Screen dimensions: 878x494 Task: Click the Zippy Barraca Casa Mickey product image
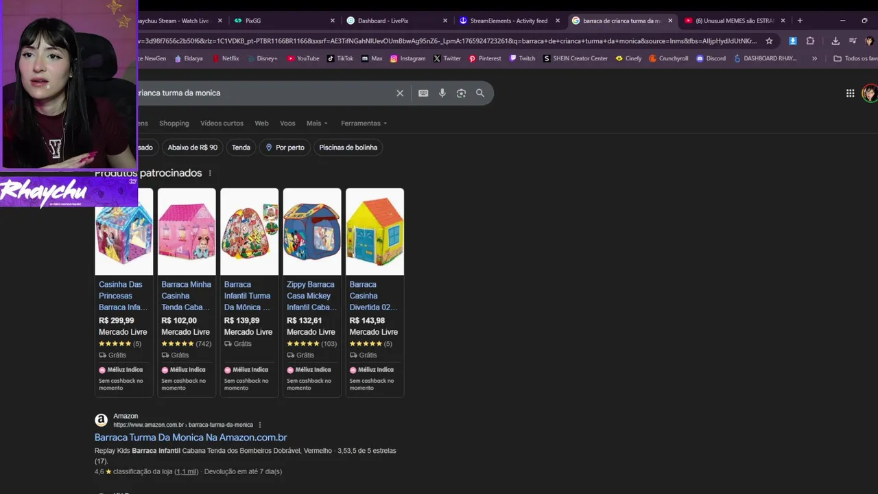[x=312, y=232]
